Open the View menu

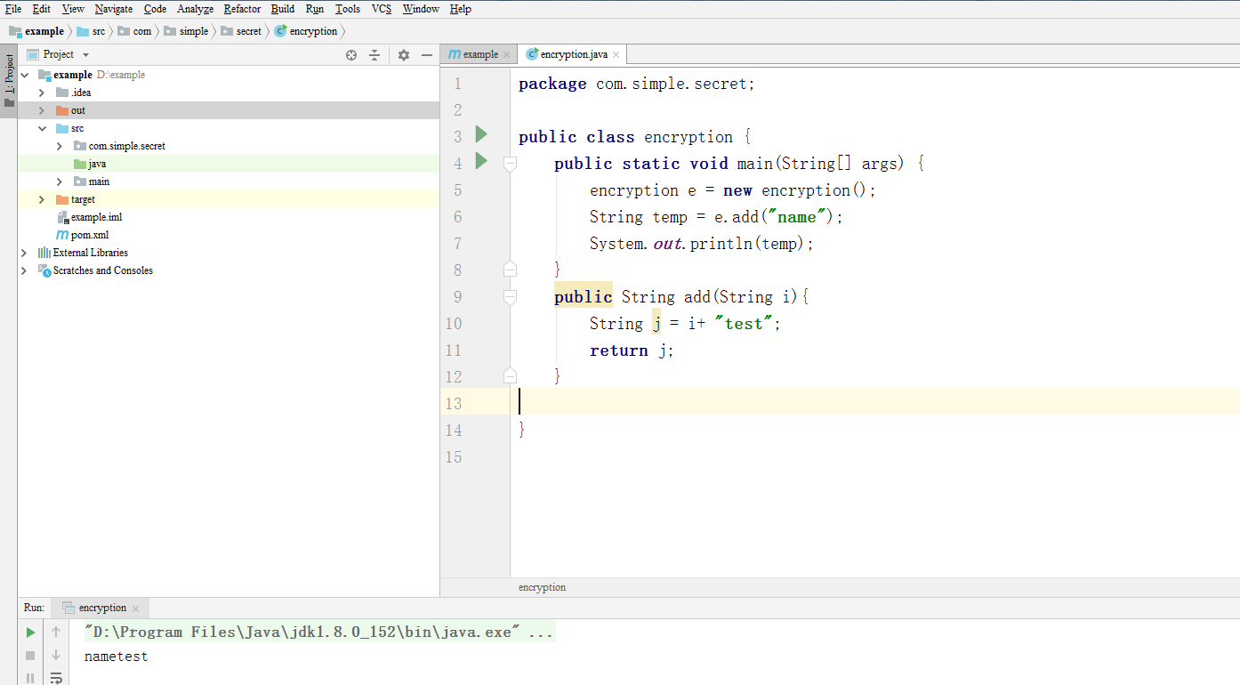[73, 9]
